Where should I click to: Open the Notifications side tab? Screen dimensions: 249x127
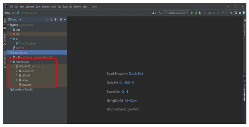click(245, 27)
